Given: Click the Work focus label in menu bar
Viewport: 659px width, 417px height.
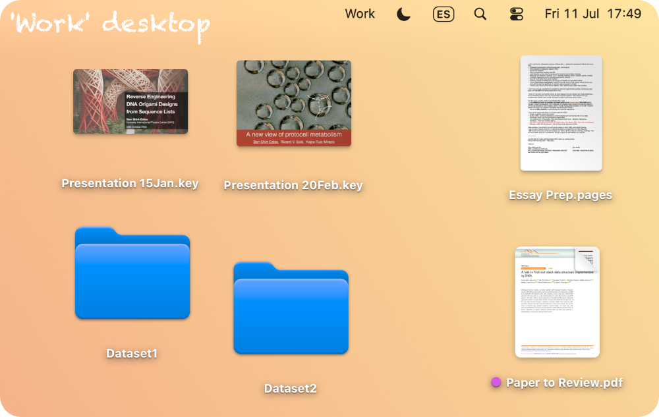Looking at the screenshot, I should pos(360,14).
